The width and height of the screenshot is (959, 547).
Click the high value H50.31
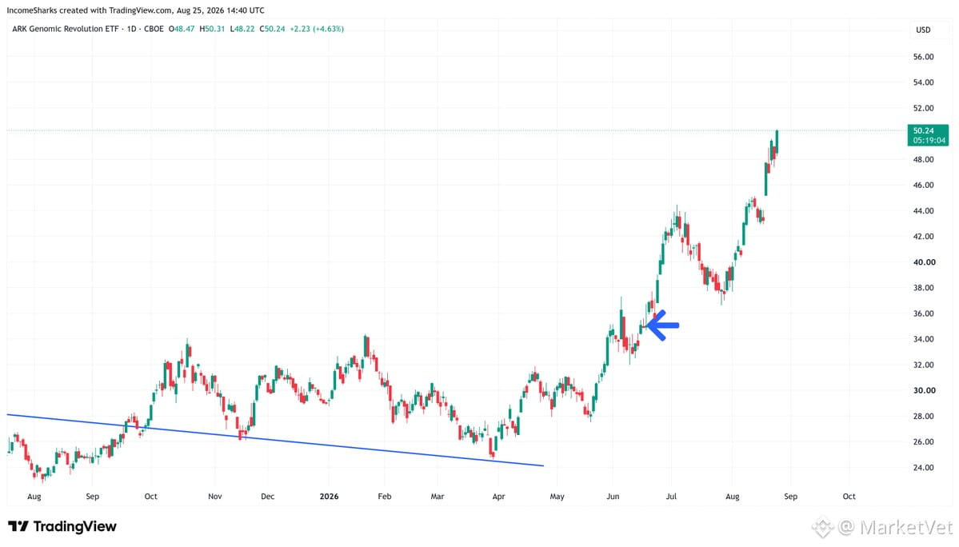[212, 29]
